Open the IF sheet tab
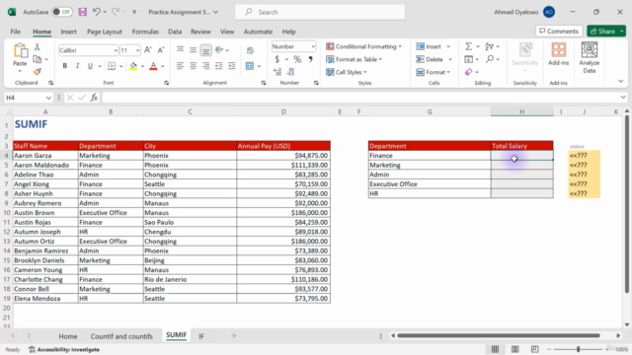 pos(201,336)
